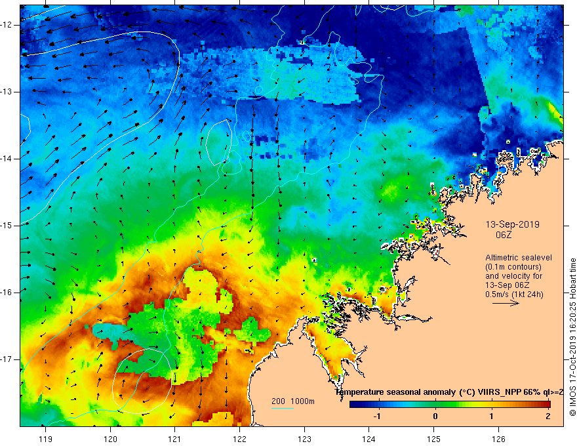Viewport: 577px width, 446px height.
Task: Click longitude label 119
Action: coord(46,439)
